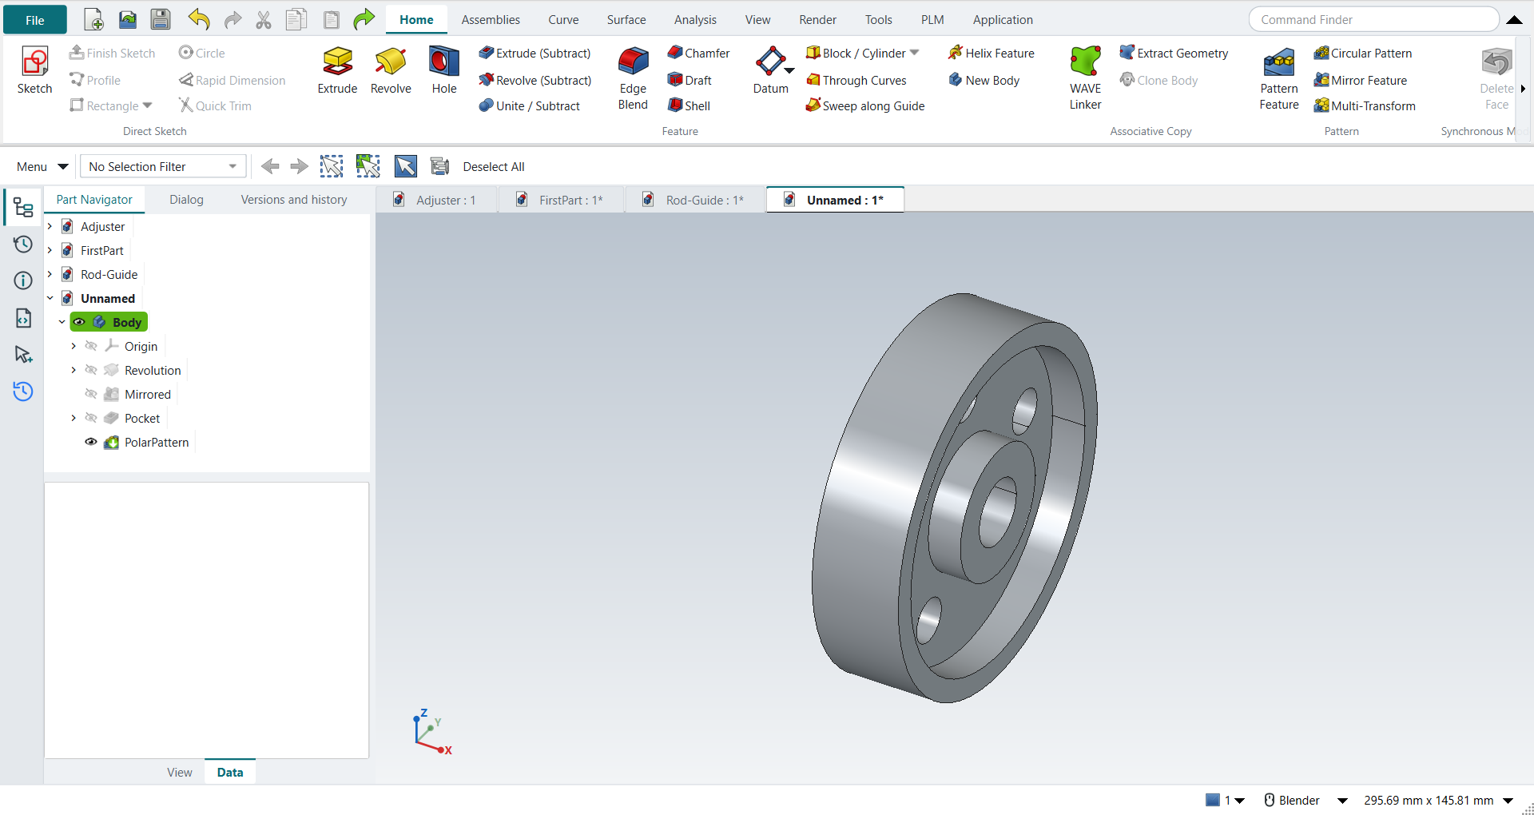Expand the Revolution feature node
The height and width of the screenshot is (815, 1534).
pyautogui.click(x=74, y=370)
